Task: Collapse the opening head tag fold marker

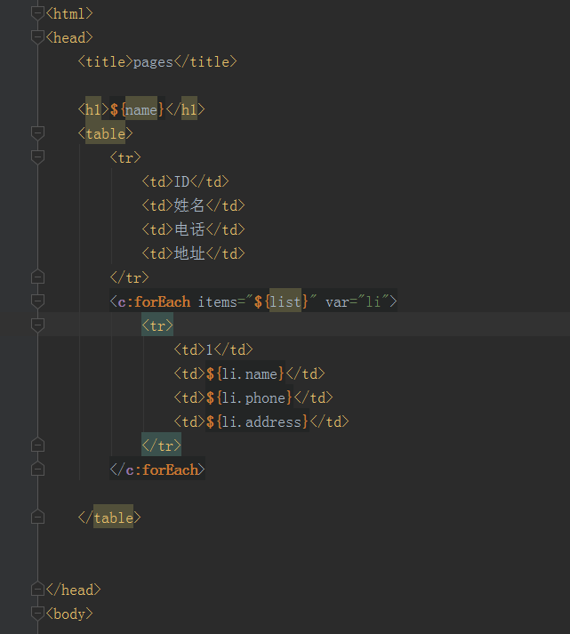Action: pyautogui.click(x=37, y=37)
